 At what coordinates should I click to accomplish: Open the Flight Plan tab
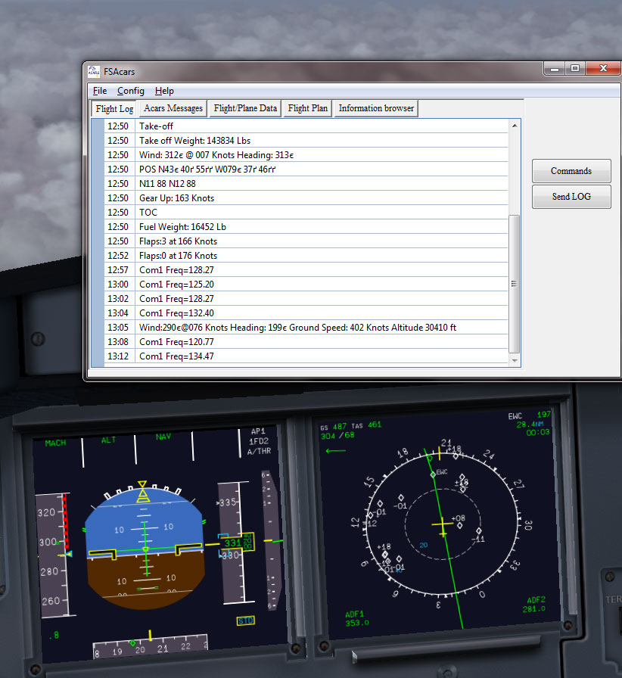pos(307,108)
